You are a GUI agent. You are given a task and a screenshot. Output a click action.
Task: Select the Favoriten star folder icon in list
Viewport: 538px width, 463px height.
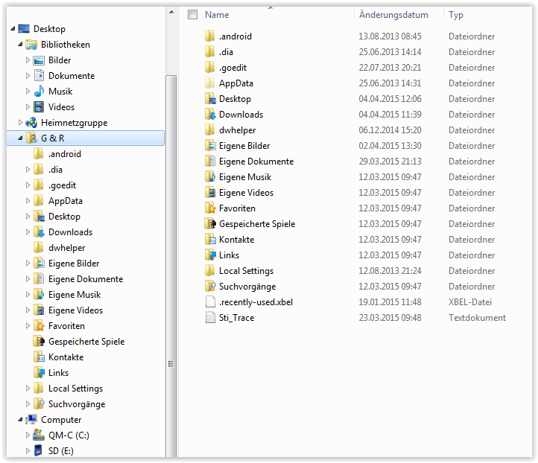tap(210, 208)
